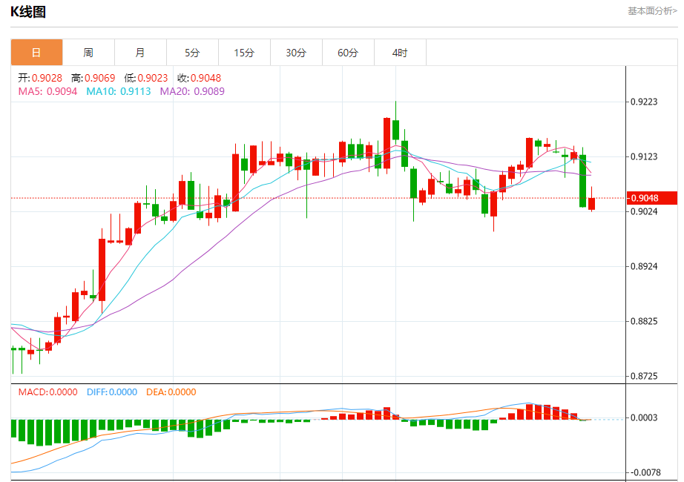Click the K线图 heading
The height and width of the screenshot is (482, 684).
point(28,12)
